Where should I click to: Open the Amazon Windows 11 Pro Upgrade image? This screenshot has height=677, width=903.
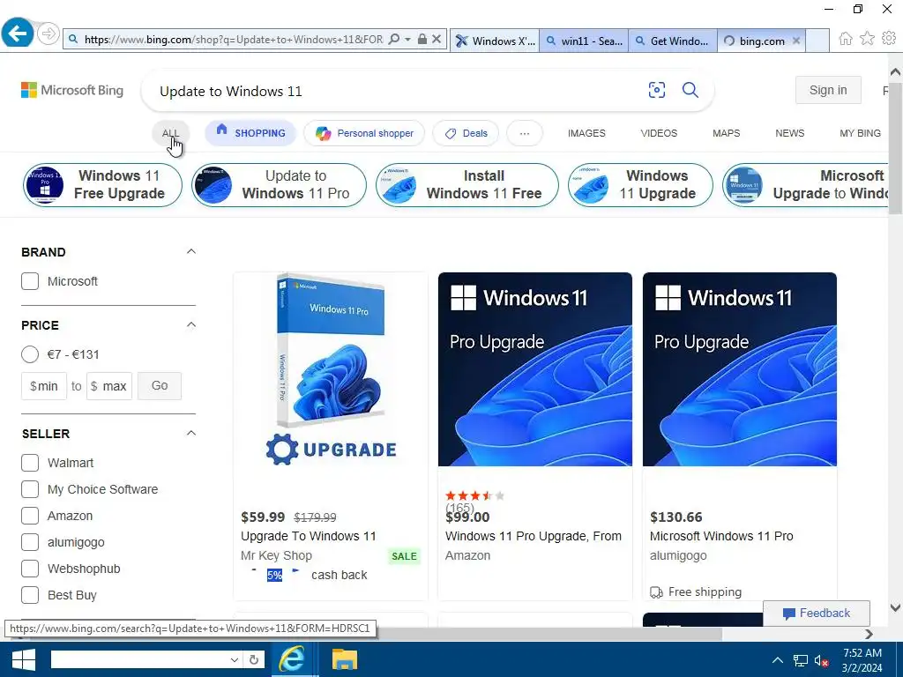(535, 369)
